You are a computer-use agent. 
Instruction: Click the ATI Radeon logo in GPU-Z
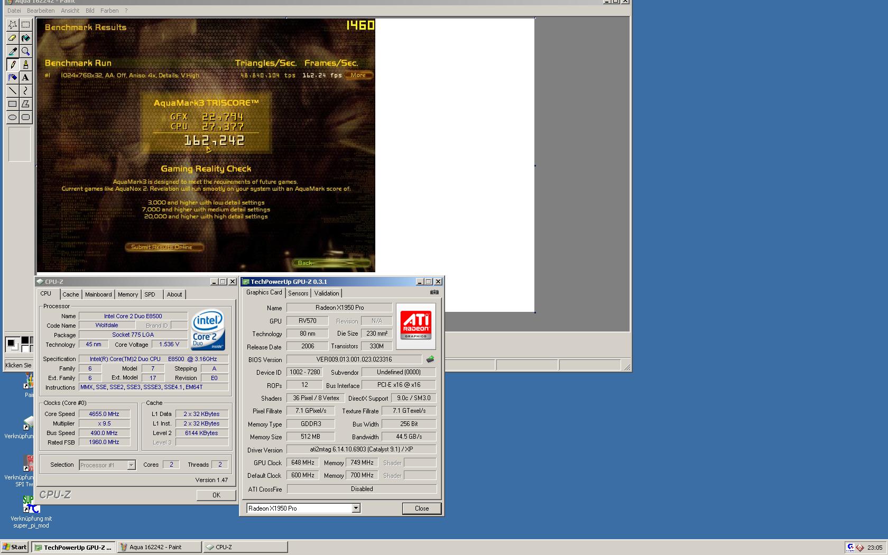(x=416, y=326)
